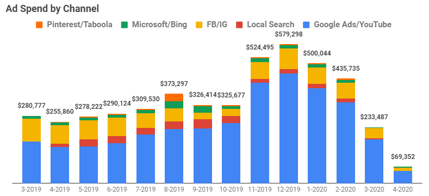Click the $435,735 total label
The width and height of the screenshot is (429, 196).
point(346,69)
